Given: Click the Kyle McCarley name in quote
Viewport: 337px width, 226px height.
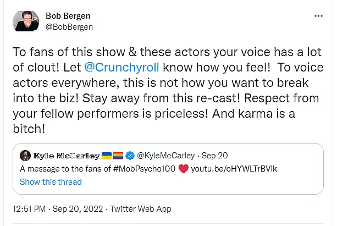Looking at the screenshot, I should [65, 156].
